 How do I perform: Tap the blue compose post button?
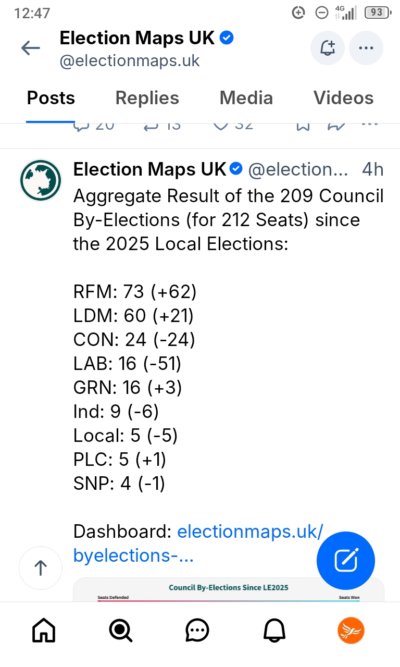coord(346,561)
